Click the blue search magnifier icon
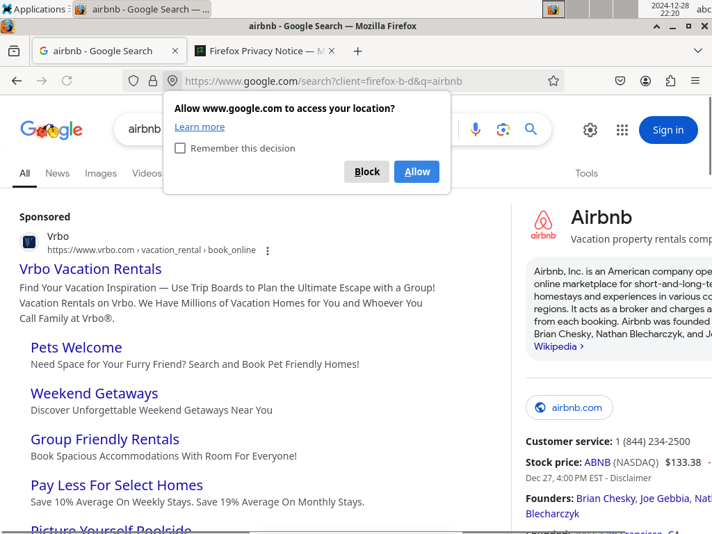712x534 pixels. click(x=531, y=129)
